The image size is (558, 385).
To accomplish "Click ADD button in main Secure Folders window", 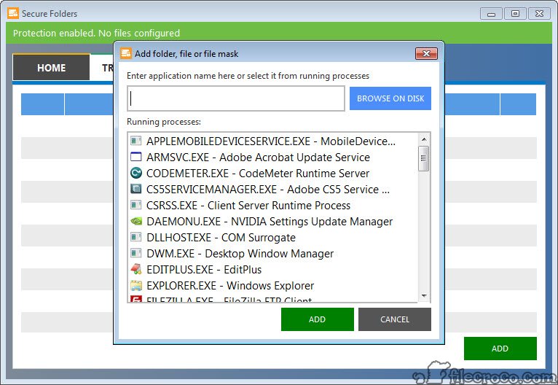I will pos(500,349).
